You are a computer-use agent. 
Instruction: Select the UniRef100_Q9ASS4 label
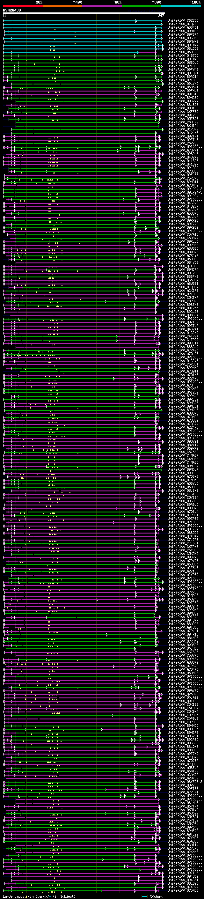point(183,315)
